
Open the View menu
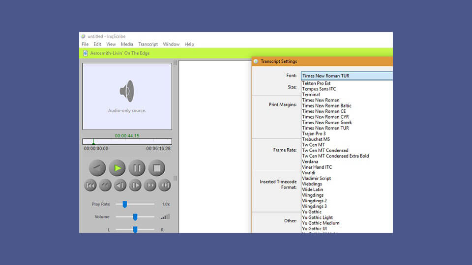click(111, 44)
